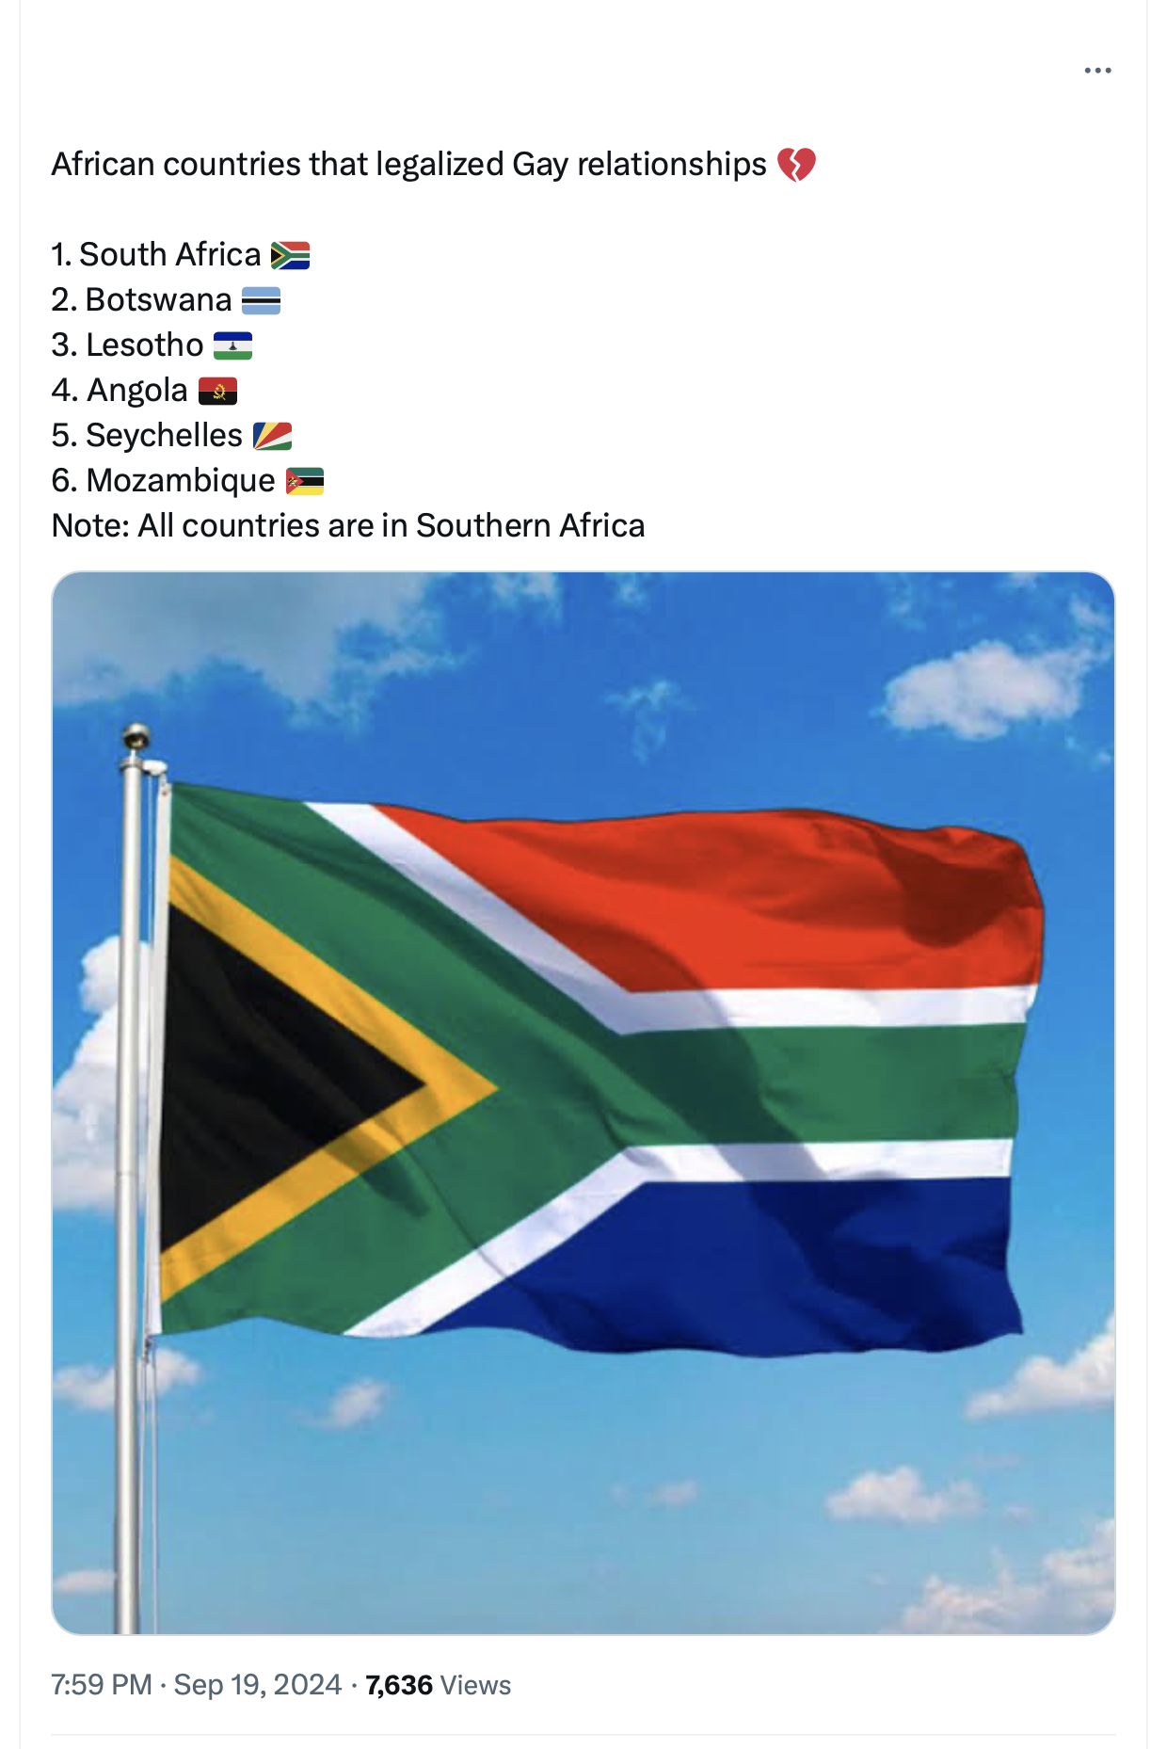This screenshot has height=1749, width=1167.
Task: Click the 7:59 PM timestamp link
Action: [x=102, y=1684]
